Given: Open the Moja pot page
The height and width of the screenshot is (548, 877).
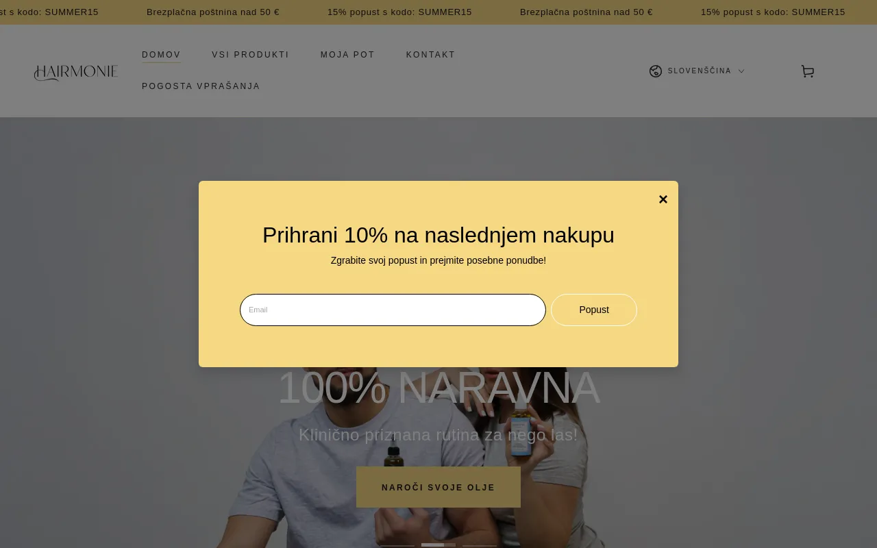Looking at the screenshot, I should 347,55.
